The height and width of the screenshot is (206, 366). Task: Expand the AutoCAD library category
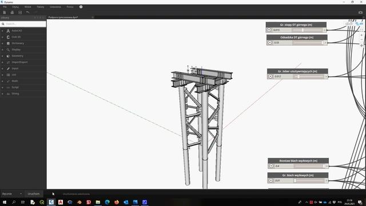pyautogui.click(x=2, y=30)
